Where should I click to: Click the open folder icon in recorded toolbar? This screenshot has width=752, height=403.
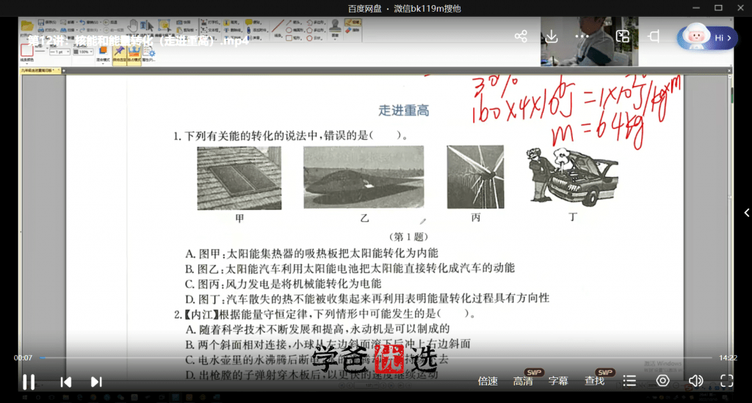(27, 26)
